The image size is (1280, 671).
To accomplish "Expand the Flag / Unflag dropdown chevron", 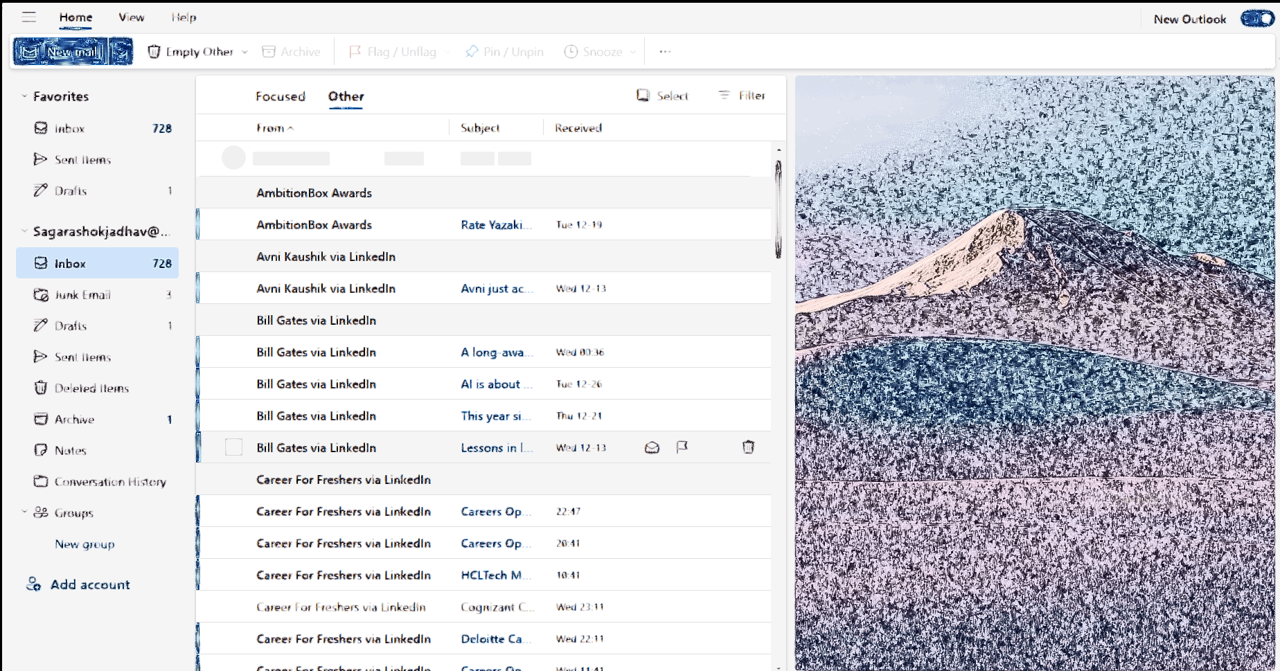I will 447,52.
